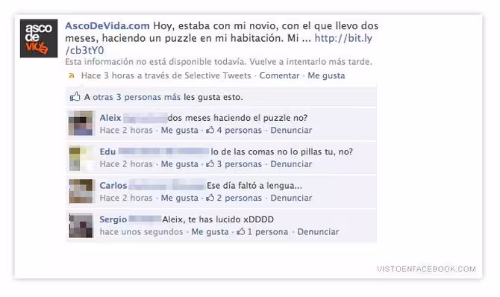The width and height of the screenshot is (500, 297).
Task: Show the otras 3 personas más list
Action: [x=137, y=97]
